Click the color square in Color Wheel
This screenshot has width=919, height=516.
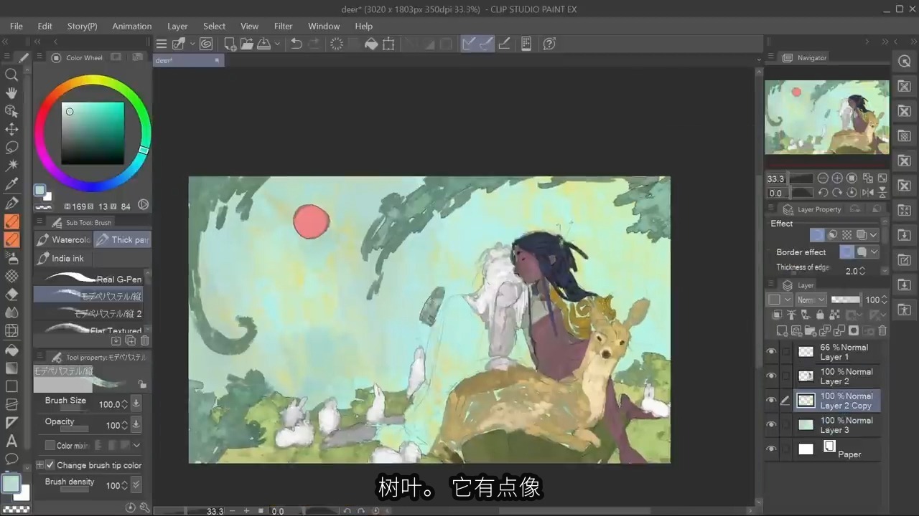click(93, 133)
